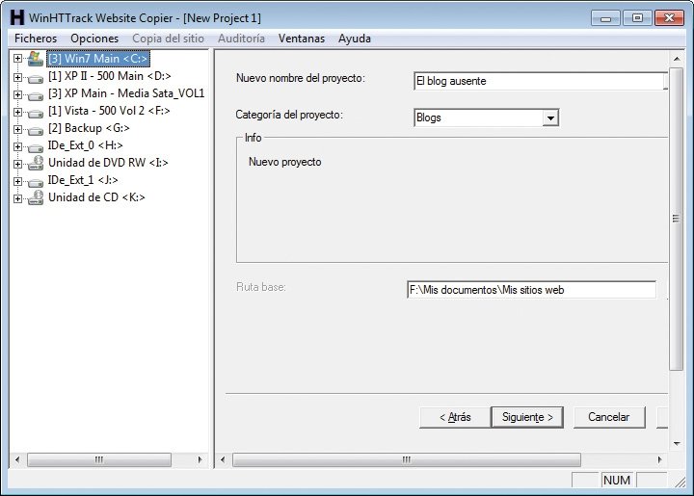
Task: Close the WinHTTrack window
Action: (x=669, y=18)
